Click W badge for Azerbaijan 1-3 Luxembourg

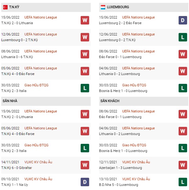click(x=183, y=165)
